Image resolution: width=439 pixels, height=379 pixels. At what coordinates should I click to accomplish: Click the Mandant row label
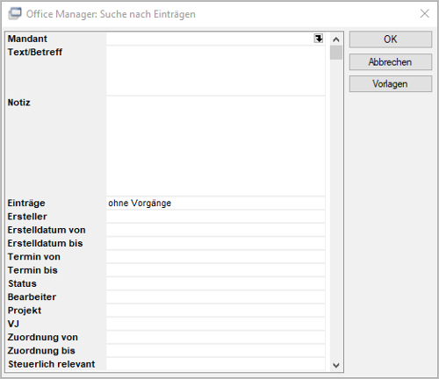27,39
